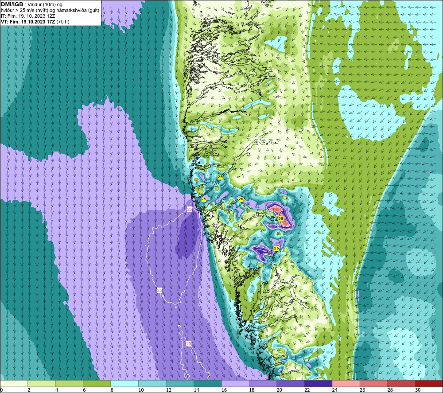Pick the dark red legend swatch after 30
The width and height of the screenshot is (443, 393).
point(429,383)
